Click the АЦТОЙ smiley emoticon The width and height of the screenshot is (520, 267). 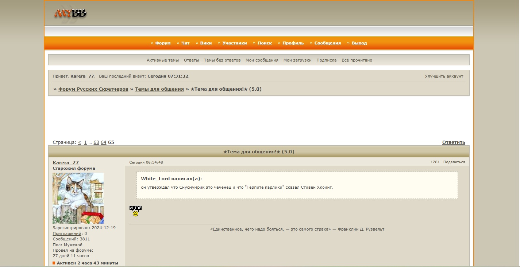click(135, 211)
